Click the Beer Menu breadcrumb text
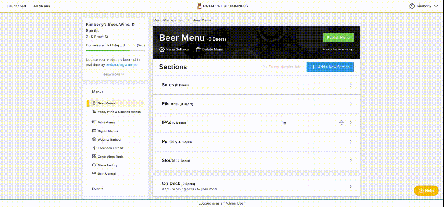 pyautogui.click(x=202, y=20)
